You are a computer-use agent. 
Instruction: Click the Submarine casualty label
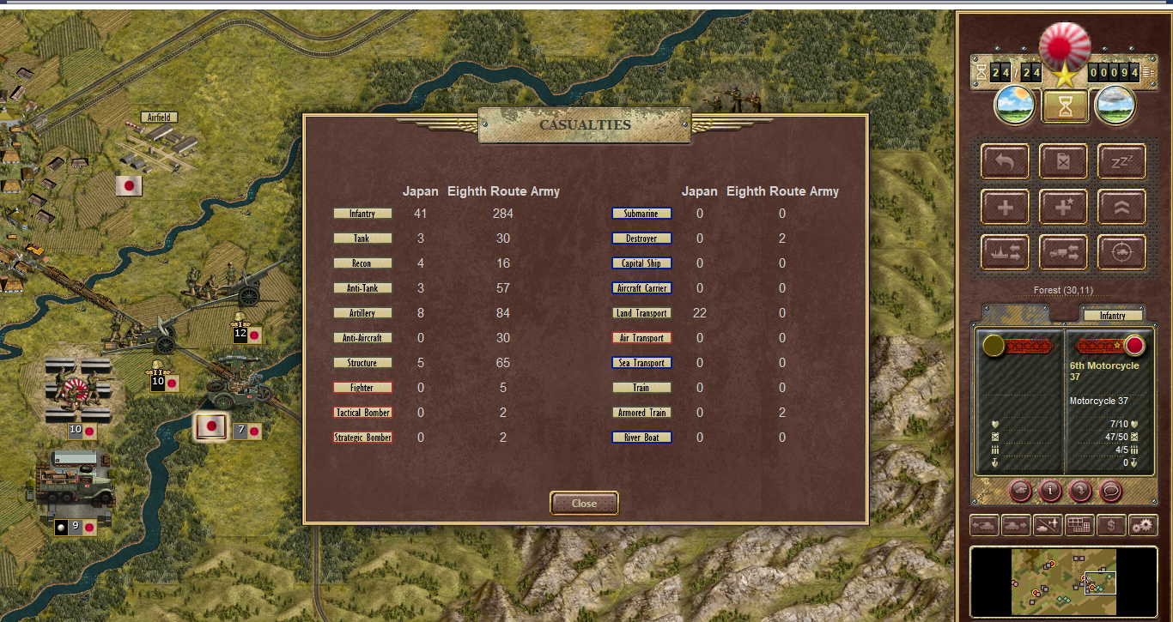(x=641, y=214)
